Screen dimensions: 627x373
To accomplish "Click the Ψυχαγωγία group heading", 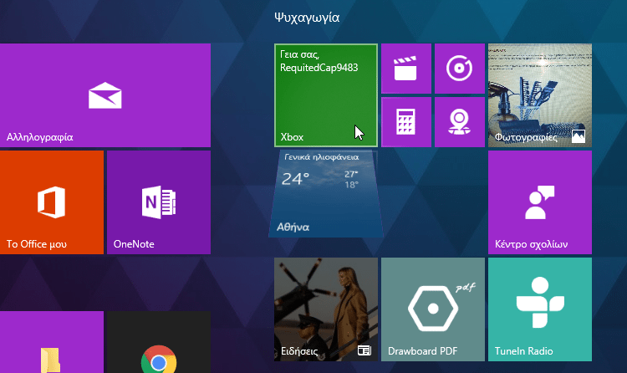I will point(307,18).
